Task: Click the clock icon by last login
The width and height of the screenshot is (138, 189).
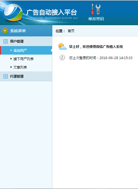Action: click(x=62, y=57)
